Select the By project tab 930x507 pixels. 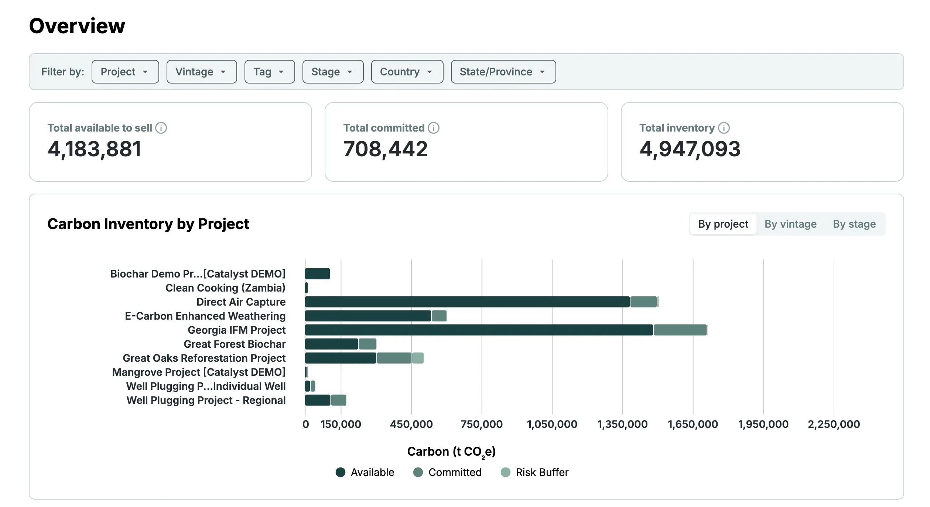(x=722, y=224)
